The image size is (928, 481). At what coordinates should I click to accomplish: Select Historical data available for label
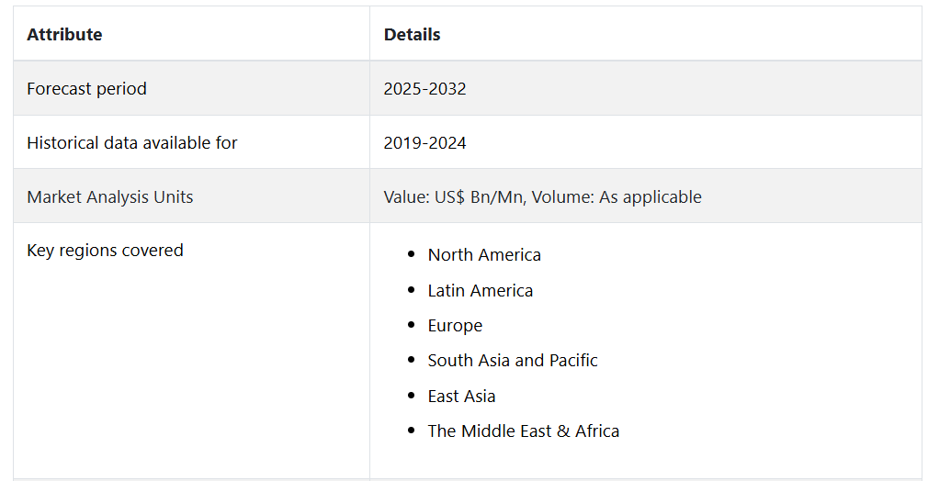pyautogui.click(x=131, y=143)
